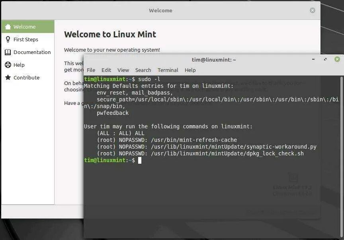Click the Documentation book icon
This screenshot has height=240, width=344.
pyautogui.click(x=8, y=52)
